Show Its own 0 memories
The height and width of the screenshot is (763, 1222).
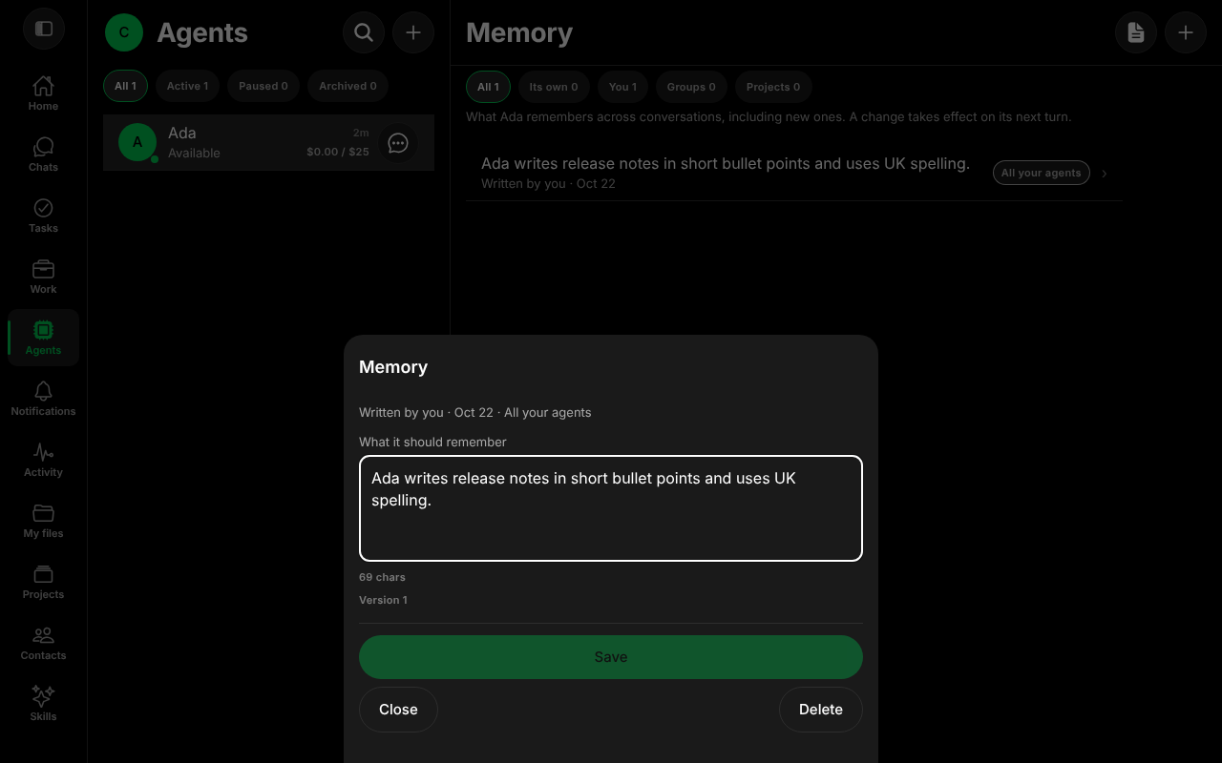(554, 87)
